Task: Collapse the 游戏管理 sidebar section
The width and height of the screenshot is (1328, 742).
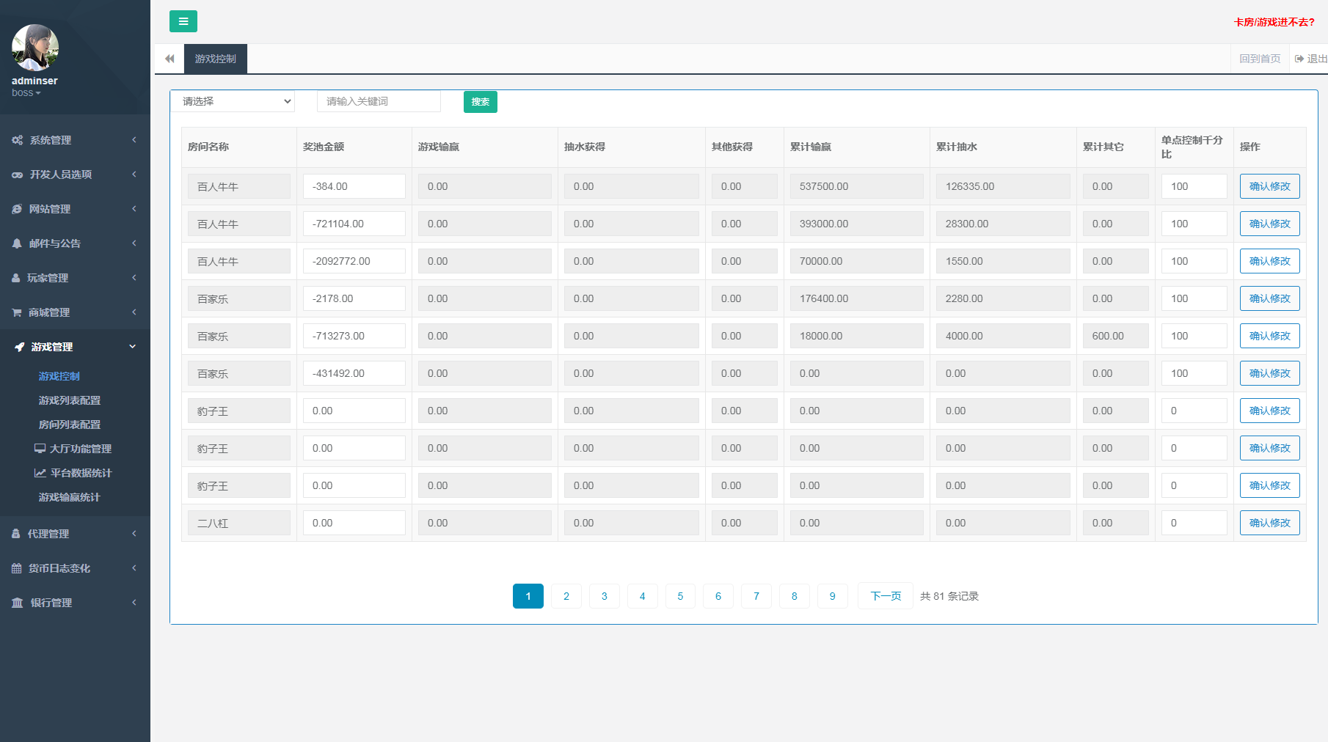Action: pyautogui.click(x=73, y=347)
